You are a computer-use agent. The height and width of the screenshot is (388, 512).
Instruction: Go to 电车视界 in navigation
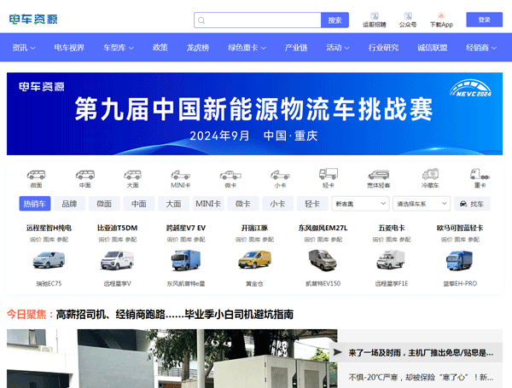point(69,48)
